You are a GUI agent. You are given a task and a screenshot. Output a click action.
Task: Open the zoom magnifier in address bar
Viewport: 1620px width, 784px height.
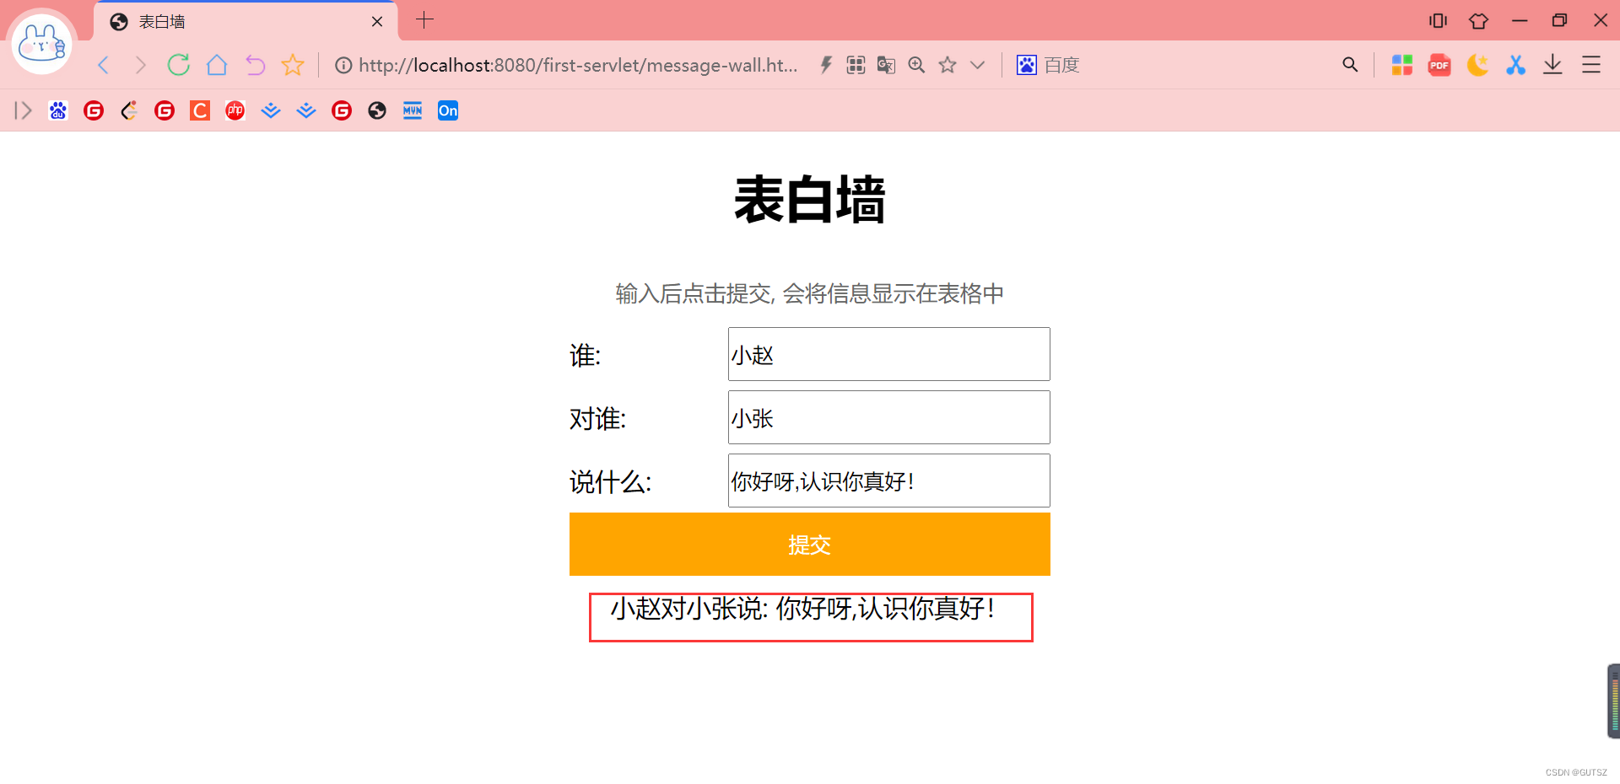click(916, 65)
